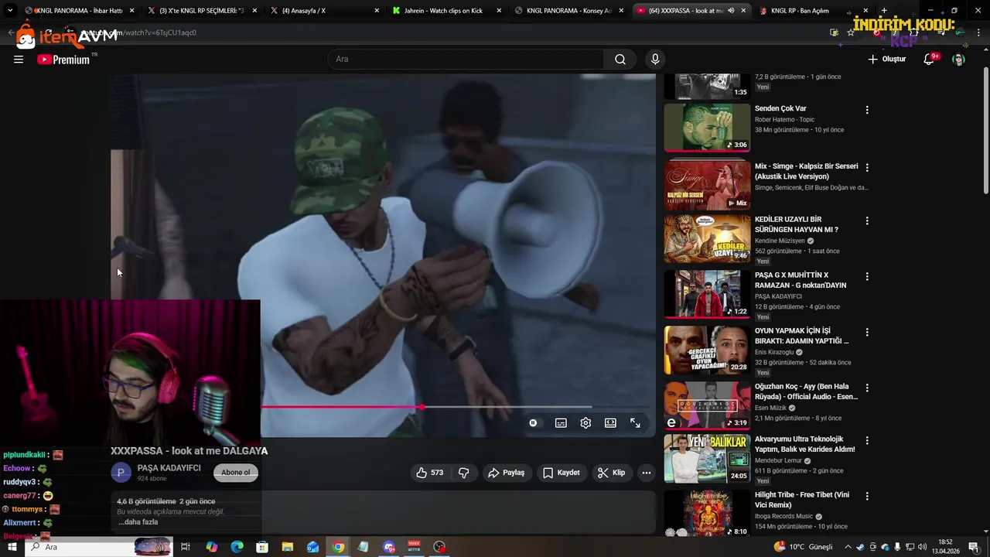
Task: Open options for KEDİLER UZAYLI BİR video
Action: pyautogui.click(x=867, y=220)
